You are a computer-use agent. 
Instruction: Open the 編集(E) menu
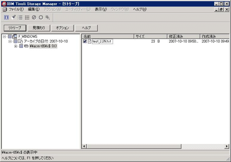(34, 10)
